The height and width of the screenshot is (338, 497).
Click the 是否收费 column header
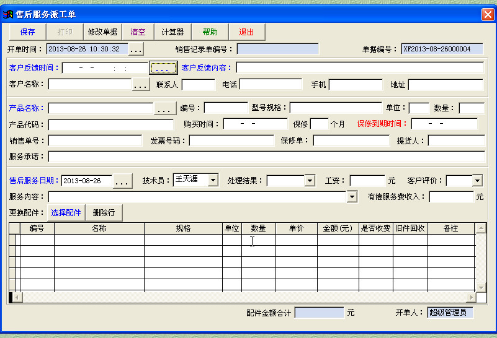point(376,228)
